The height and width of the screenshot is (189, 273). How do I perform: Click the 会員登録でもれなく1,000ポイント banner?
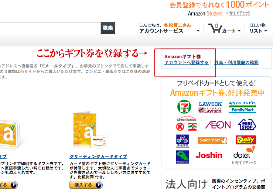pyautogui.click(x=219, y=5)
